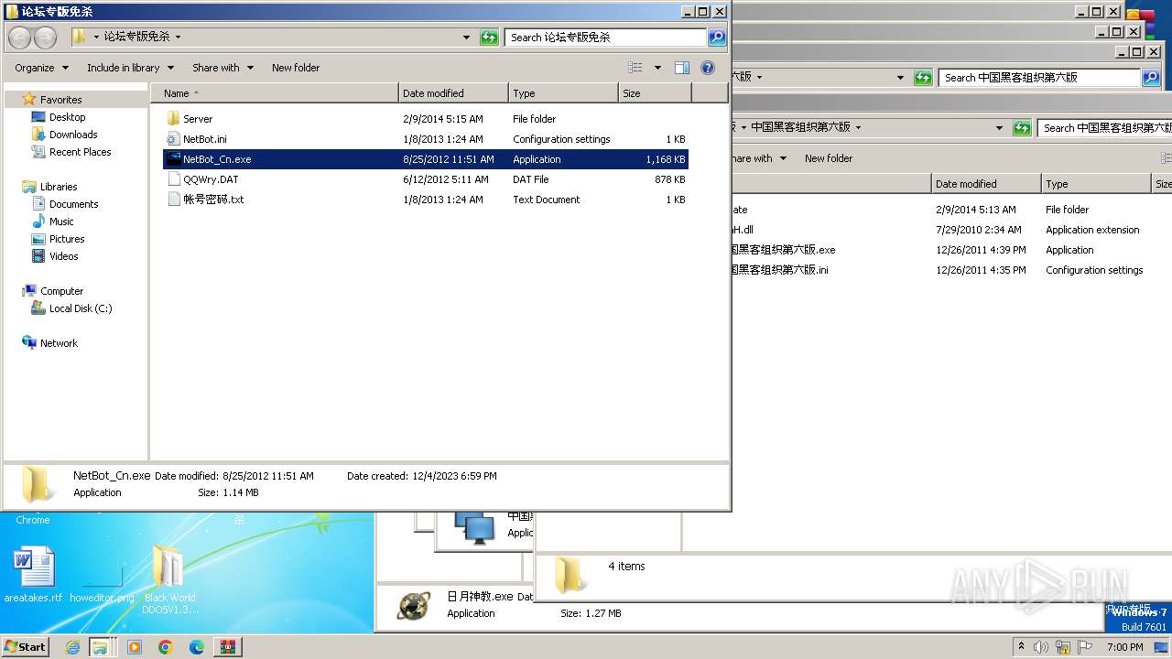Select the NetBot_Cn.exe application icon
Image resolution: width=1172 pixels, height=659 pixels.
[x=174, y=159]
